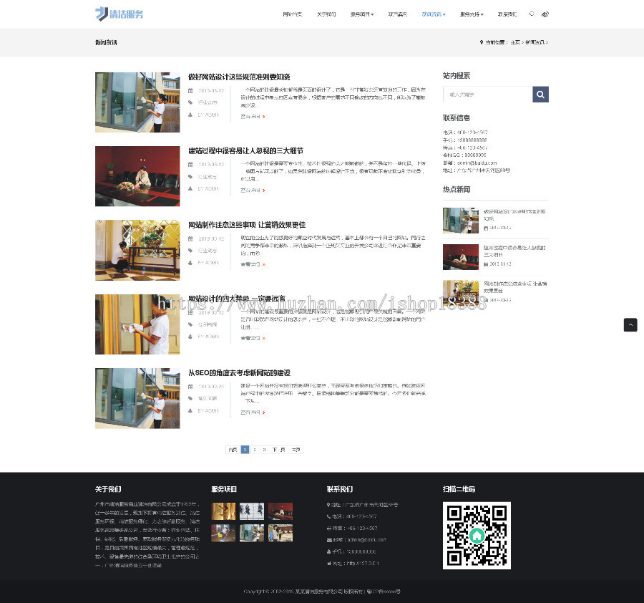Go to the first page (首页) in pagination
Viewport: 644px width, 603px height.
point(233,450)
